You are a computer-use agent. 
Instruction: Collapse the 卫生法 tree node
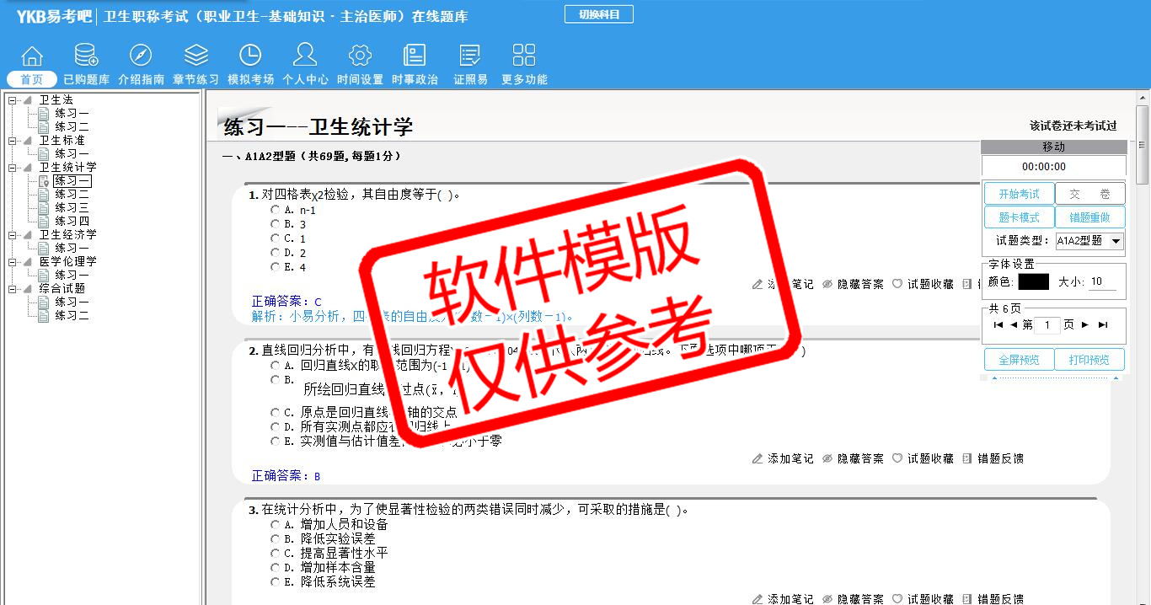pos(13,100)
